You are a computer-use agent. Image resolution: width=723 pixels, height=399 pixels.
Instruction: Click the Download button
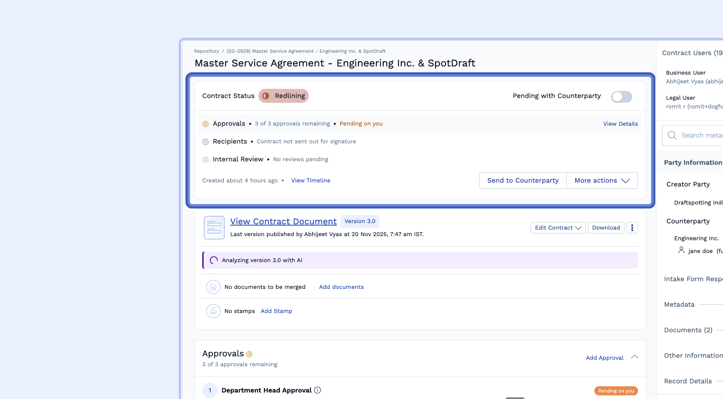pos(606,228)
